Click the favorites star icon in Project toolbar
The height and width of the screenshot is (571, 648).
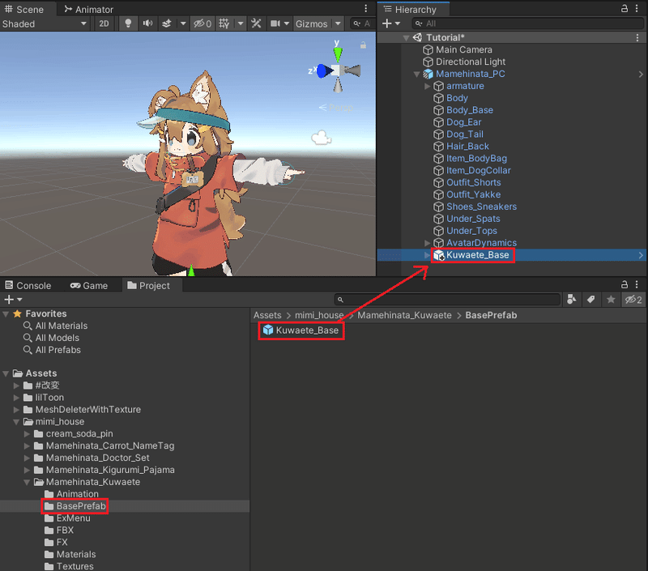point(611,299)
